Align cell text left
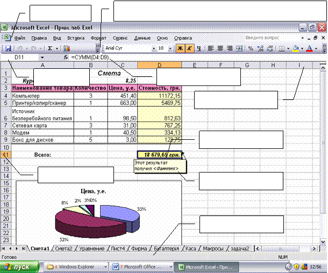Screen dimensions: 328x273 tap(211, 48)
